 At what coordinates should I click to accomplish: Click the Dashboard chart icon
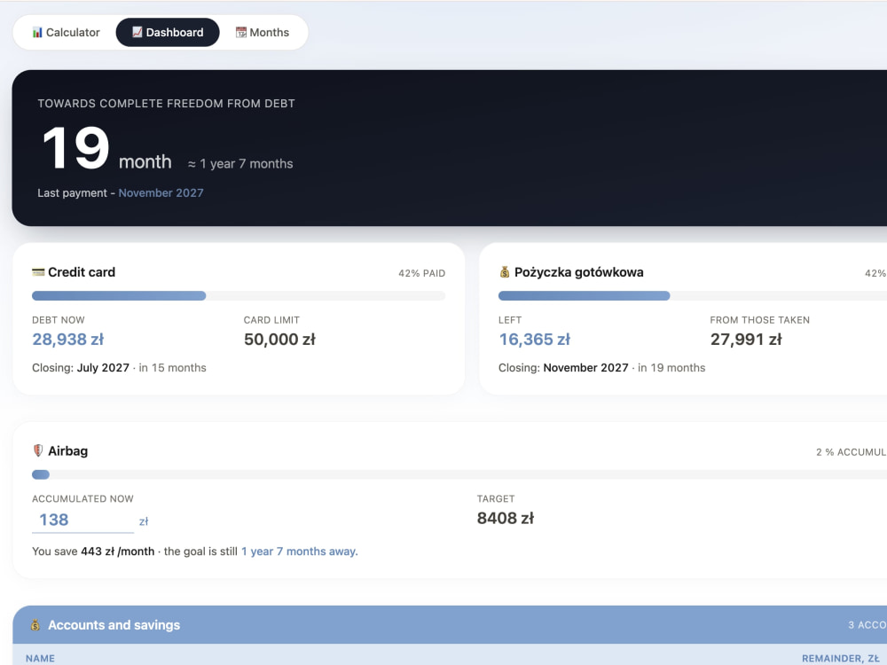pyautogui.click(x=137, y=32)
